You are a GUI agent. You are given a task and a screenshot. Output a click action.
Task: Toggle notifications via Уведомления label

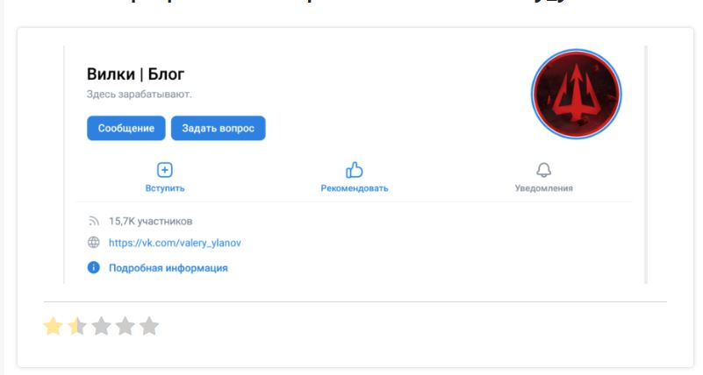[x=543, y=188]
